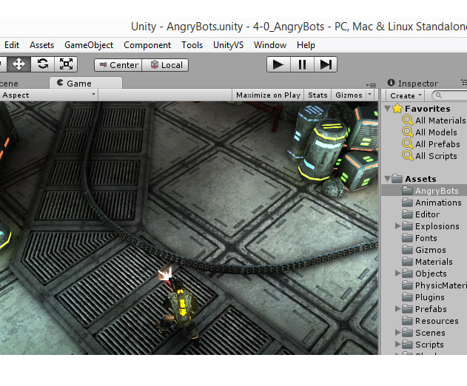
Task: Select All Materials favorite search
Action: pos(440,121)
